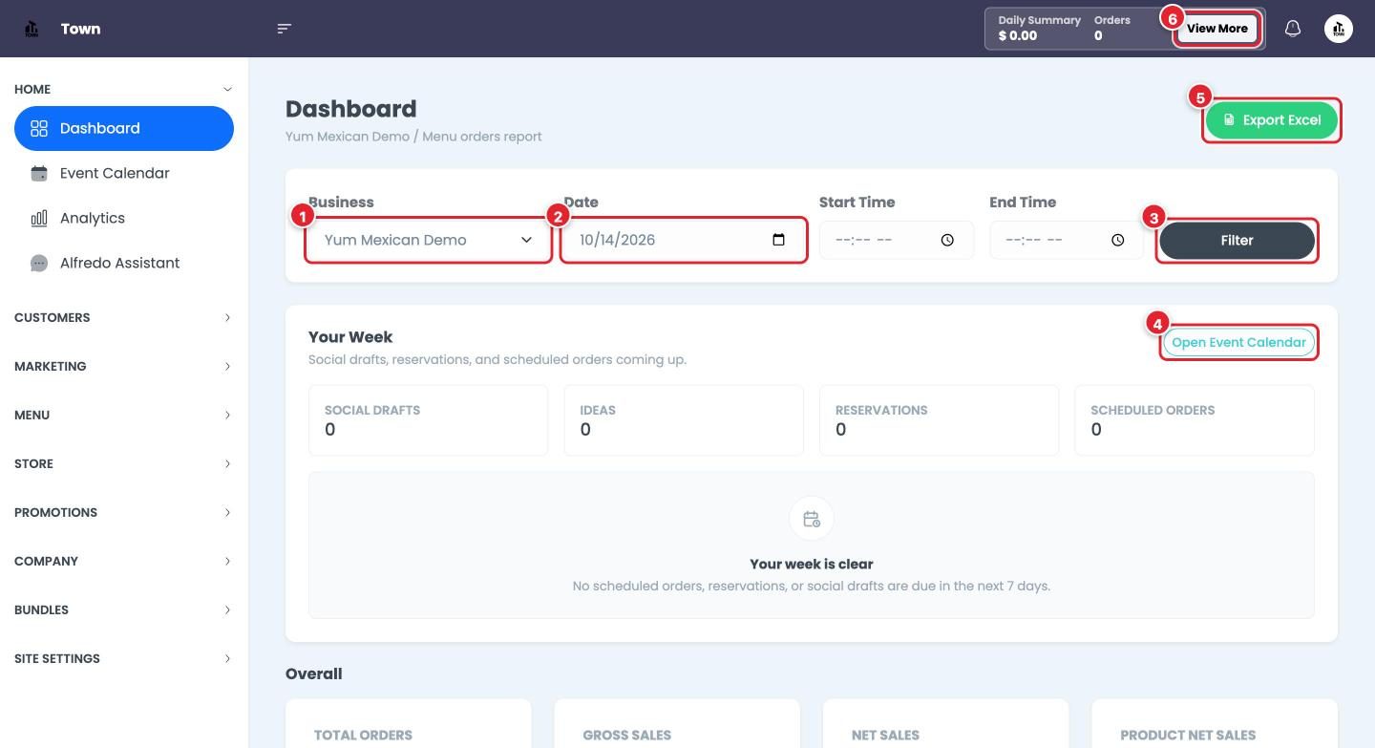Click the Date field 10/14/2026
Image resolution: width=1375 pixels, height=748 pixels.
click(x=683, y=240)
